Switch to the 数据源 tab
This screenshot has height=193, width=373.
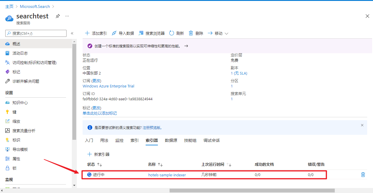point(171,140)
